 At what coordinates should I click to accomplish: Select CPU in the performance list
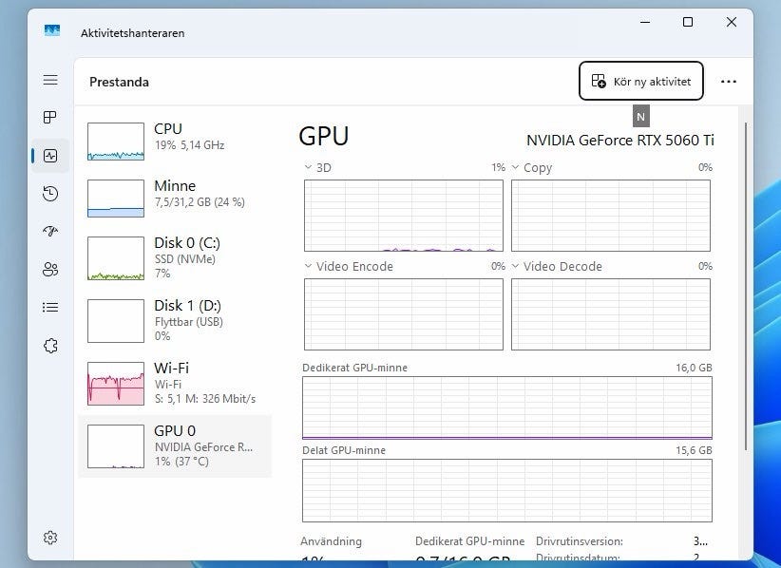[175, 142]
